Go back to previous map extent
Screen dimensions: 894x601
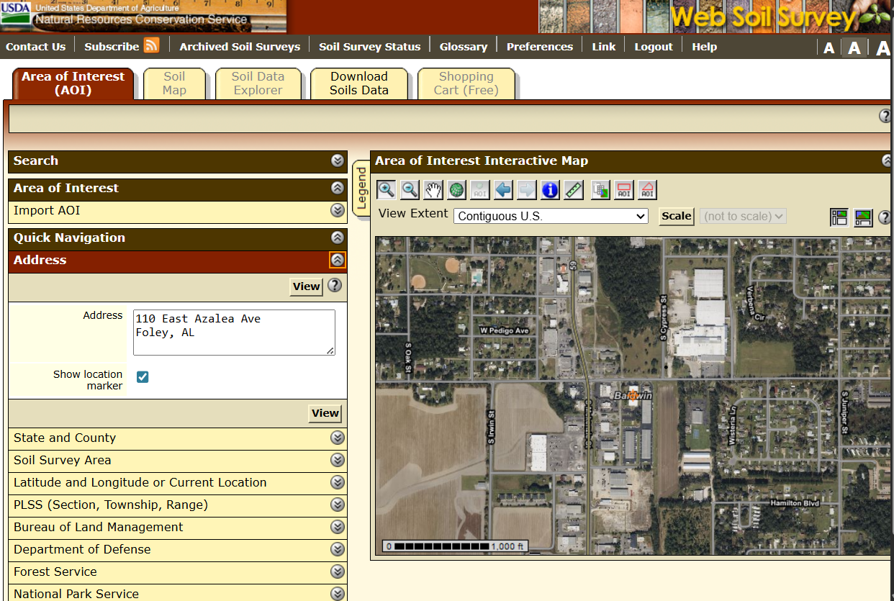click(x=503, y=190)
